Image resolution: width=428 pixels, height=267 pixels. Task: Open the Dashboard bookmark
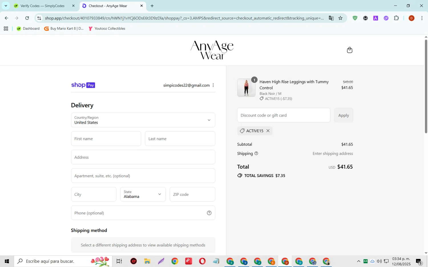pos(28,28)
